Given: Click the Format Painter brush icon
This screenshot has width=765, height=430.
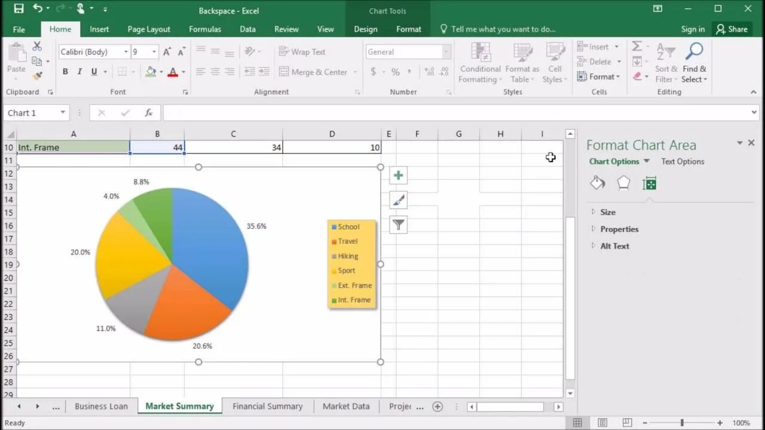Looking at the screenshot, I should pos(37,76).
